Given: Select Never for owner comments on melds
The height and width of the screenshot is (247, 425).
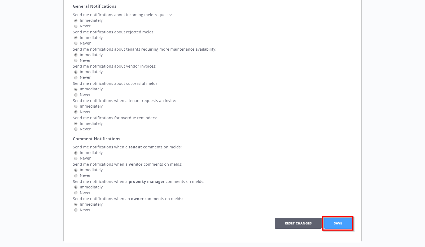Looking at the screenshot, I should pyautogui.click(x=76, y=210).
